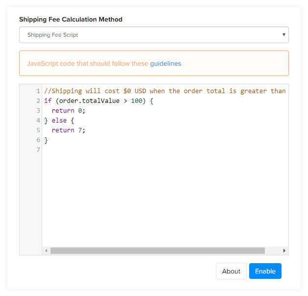This screenshot has height=296, width=308.
Task: Open the guidelines link
Action: 165,64
